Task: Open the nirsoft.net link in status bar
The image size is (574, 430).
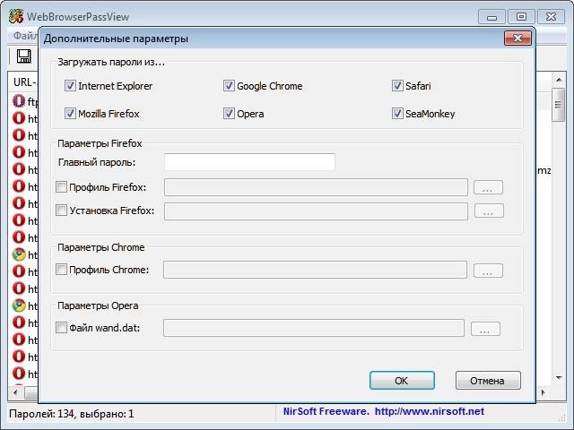Action: [430, 411]
